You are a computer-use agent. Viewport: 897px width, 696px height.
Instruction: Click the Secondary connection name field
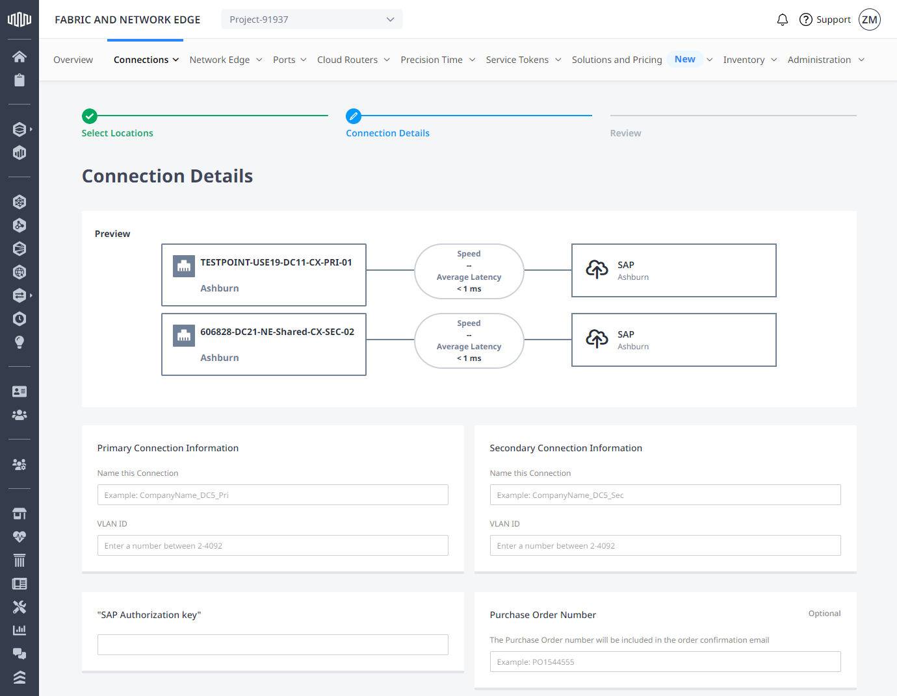[666, 495]
